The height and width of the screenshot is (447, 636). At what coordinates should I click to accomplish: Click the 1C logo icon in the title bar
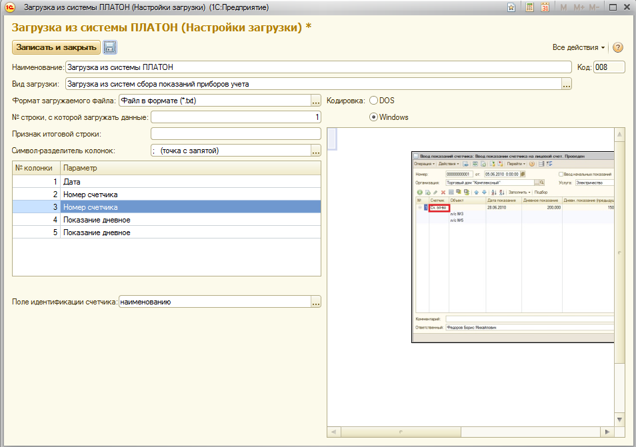coord(10,7)
